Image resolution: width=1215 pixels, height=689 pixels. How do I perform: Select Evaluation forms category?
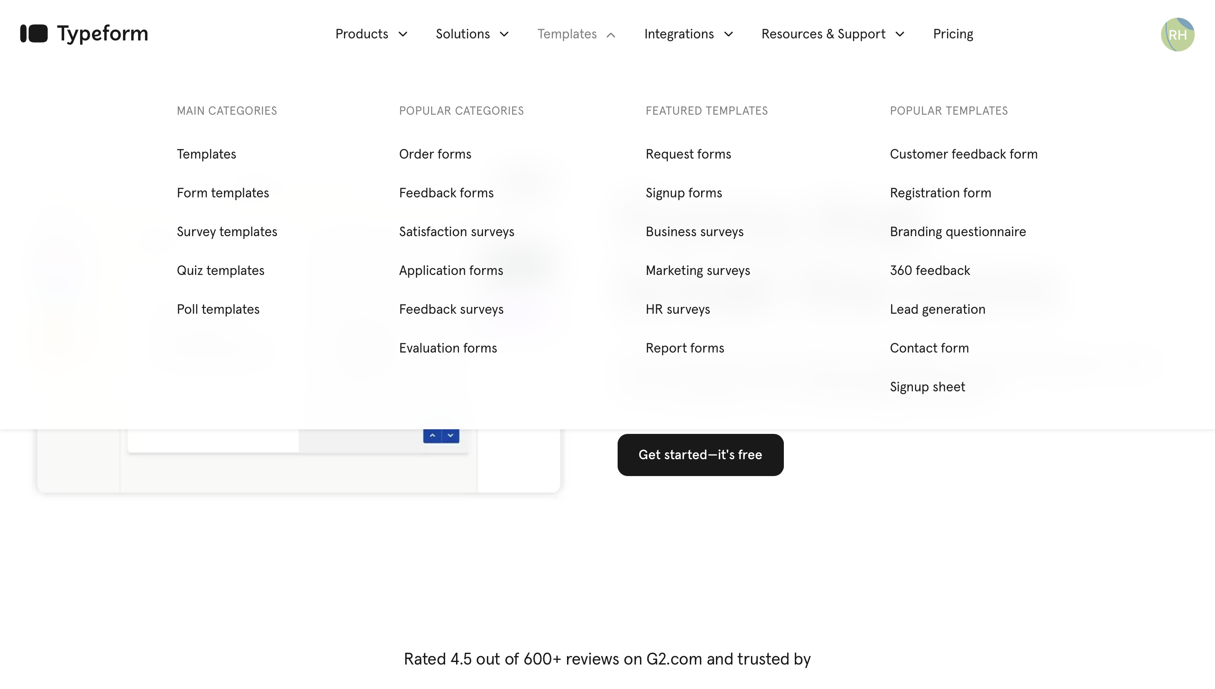pyautogui.click(x=448, y=348)
